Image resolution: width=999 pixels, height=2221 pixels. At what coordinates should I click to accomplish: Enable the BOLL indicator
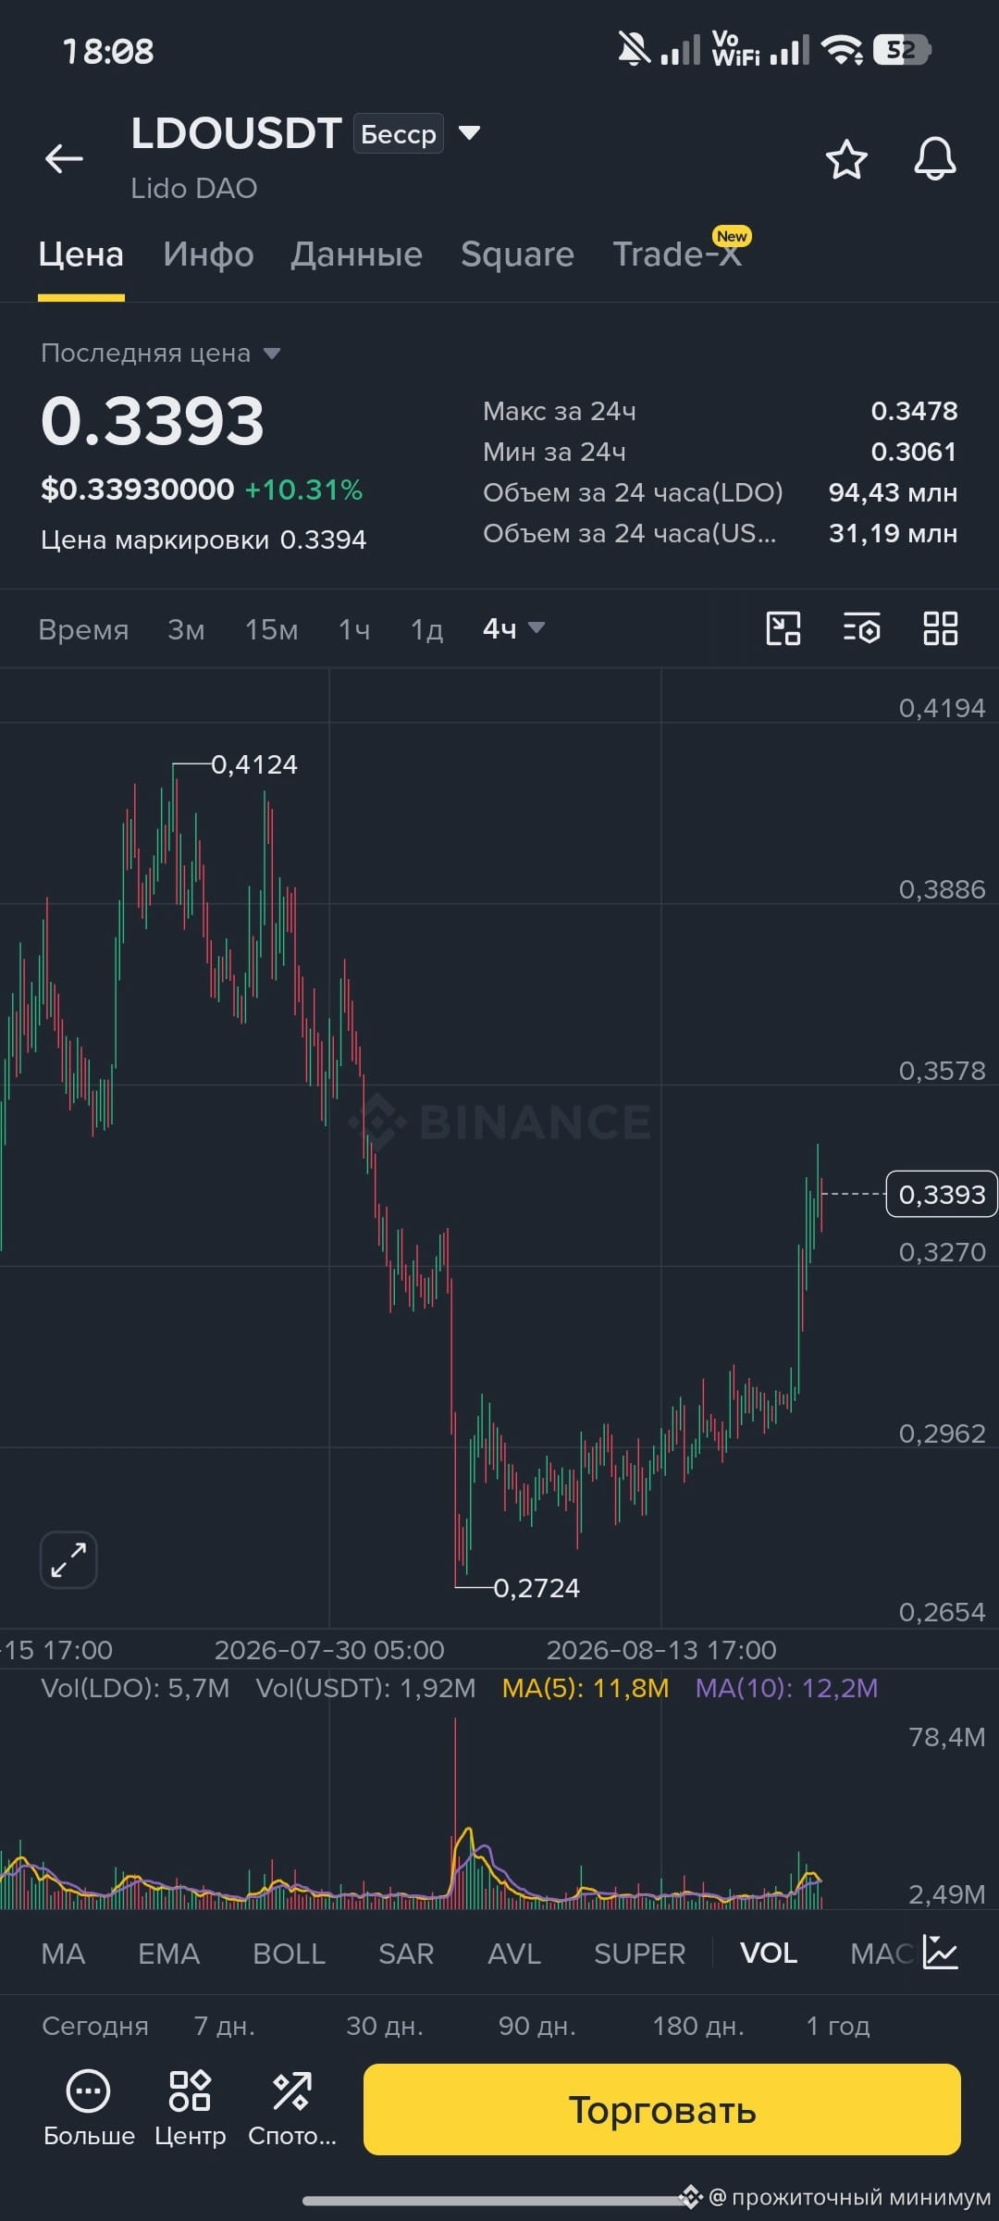289,1954
